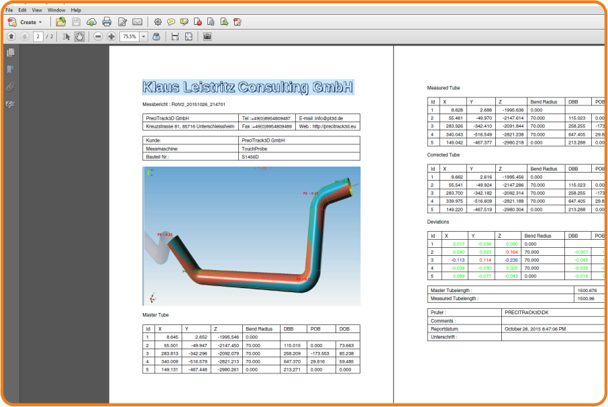Toggle the scrolling page fit mode
Viewport: 608px width, 407px height.
click(175, 36)
